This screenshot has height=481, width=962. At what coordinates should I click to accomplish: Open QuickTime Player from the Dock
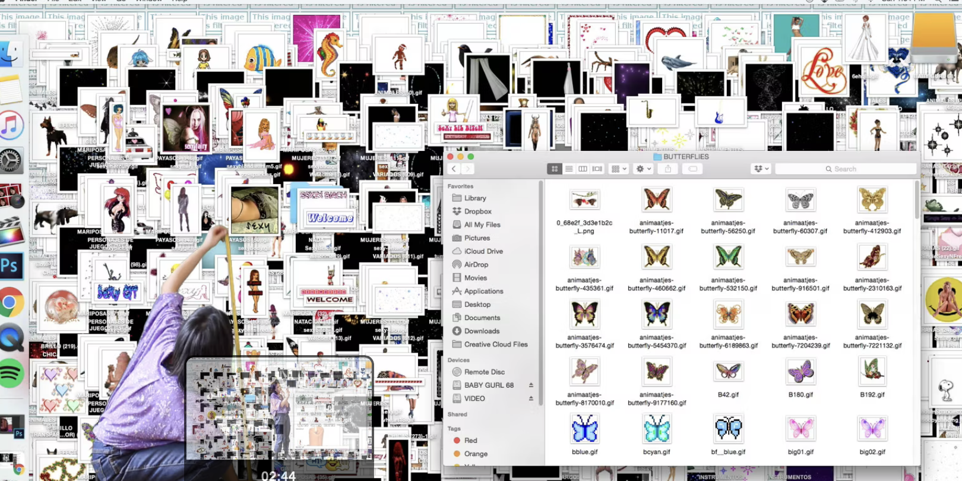11,338
